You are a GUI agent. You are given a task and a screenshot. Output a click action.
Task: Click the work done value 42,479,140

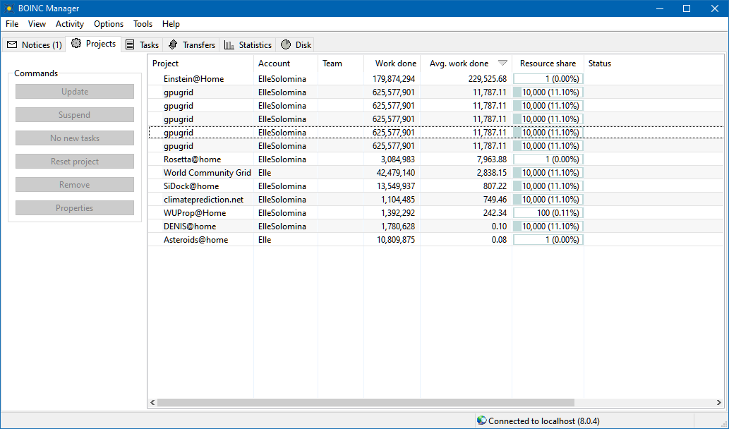click(396, 173)
